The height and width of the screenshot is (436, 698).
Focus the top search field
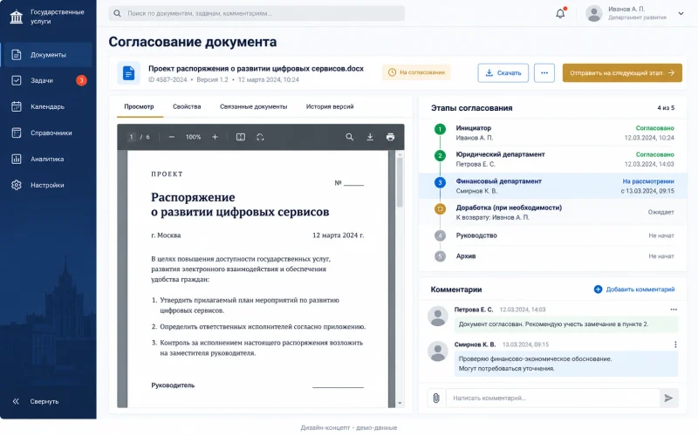(257, 13)
